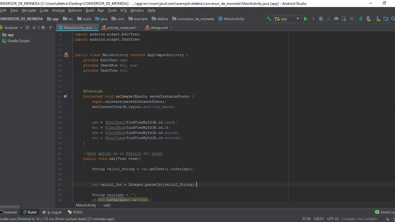Select the app module in project tree
The image size is (395, 222).
(8, 35)
